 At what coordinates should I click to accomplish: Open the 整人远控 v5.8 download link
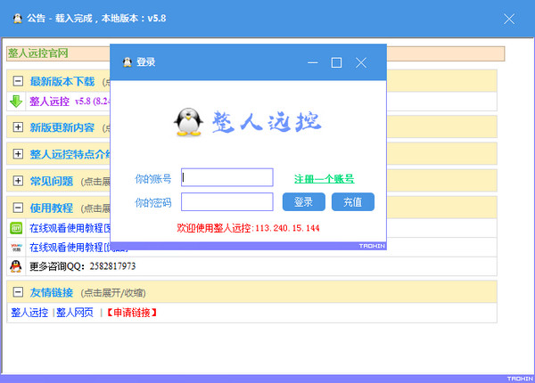(70, 102)
